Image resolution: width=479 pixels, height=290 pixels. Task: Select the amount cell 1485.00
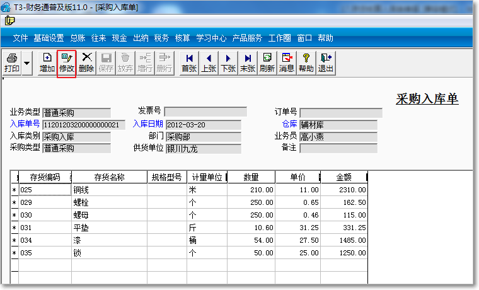point(344,240)
